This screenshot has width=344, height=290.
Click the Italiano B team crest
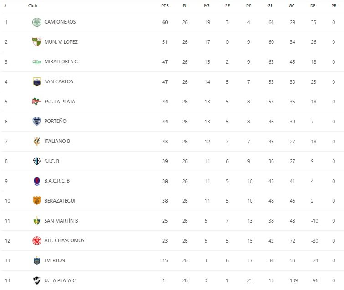pos(37,141)
